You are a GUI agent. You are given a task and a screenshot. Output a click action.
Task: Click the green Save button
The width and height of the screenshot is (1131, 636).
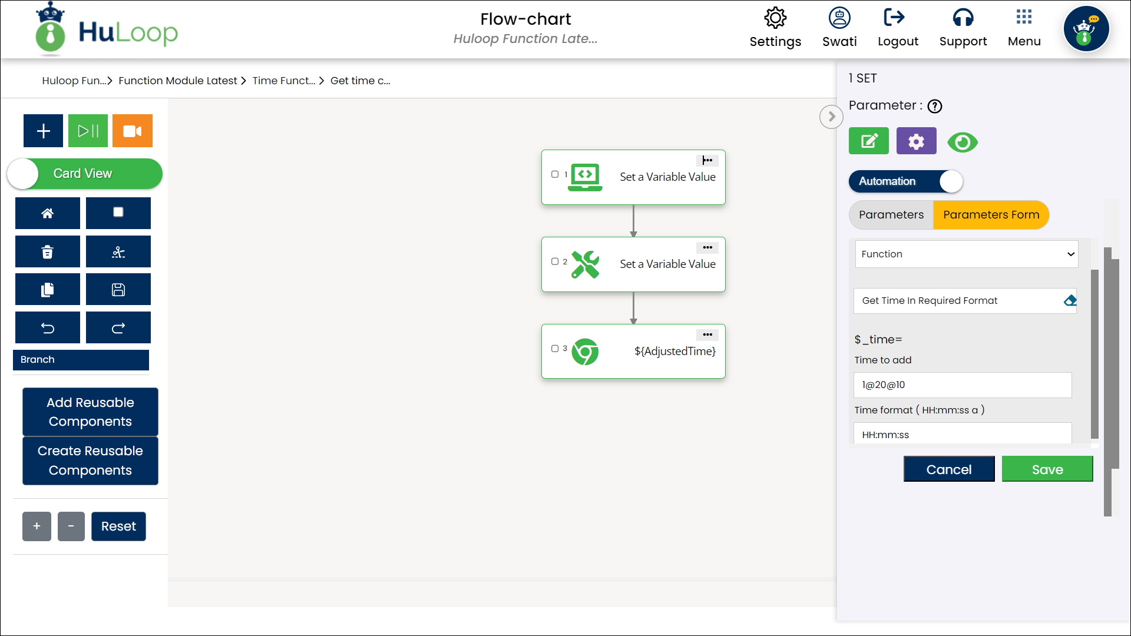coord(1047,469)
